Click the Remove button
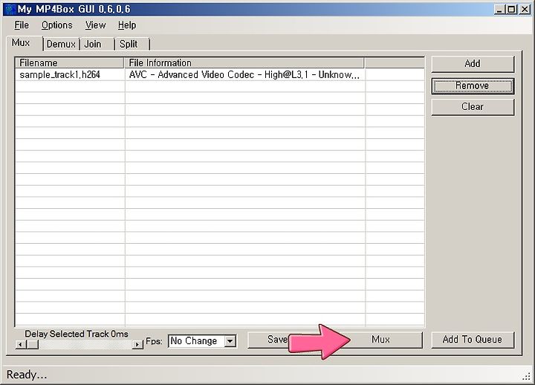The height and width of the screenshot is (385, 535). 473,86
